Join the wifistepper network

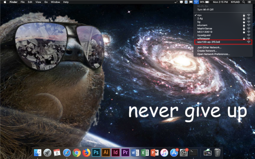point(223,38)
